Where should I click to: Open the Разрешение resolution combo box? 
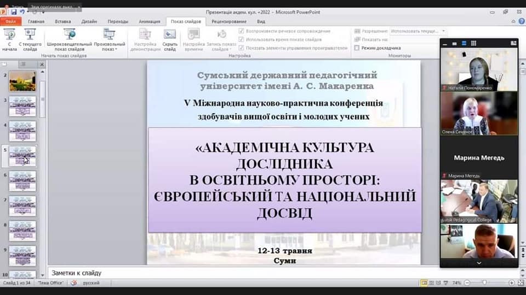point(418,31)
